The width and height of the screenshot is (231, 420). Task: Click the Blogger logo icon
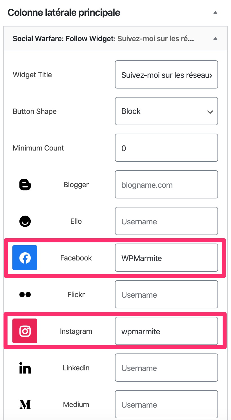(x=25, y=185)
